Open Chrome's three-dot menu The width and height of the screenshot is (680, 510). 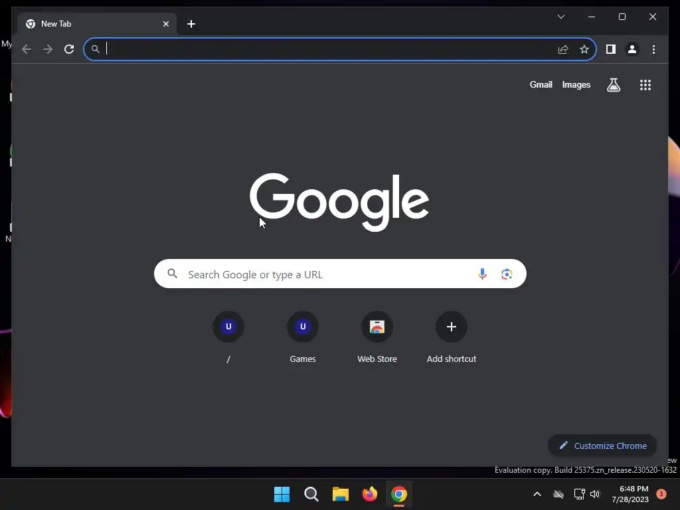653,49
